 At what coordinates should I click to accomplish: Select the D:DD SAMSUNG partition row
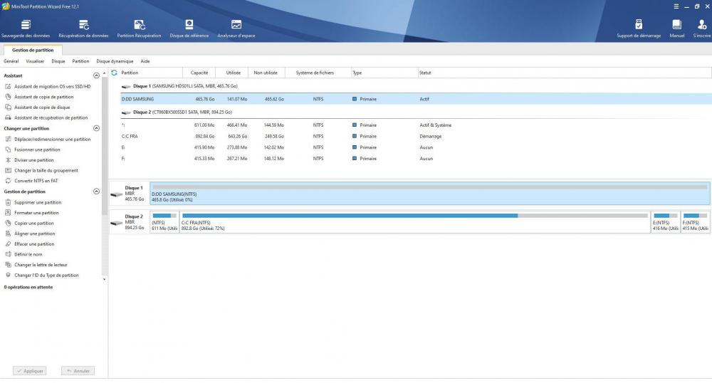coord(416,99)
